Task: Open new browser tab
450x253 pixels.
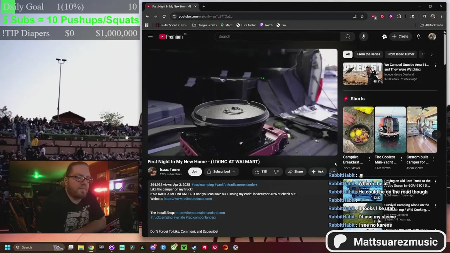Action: (x=204, y=6)
